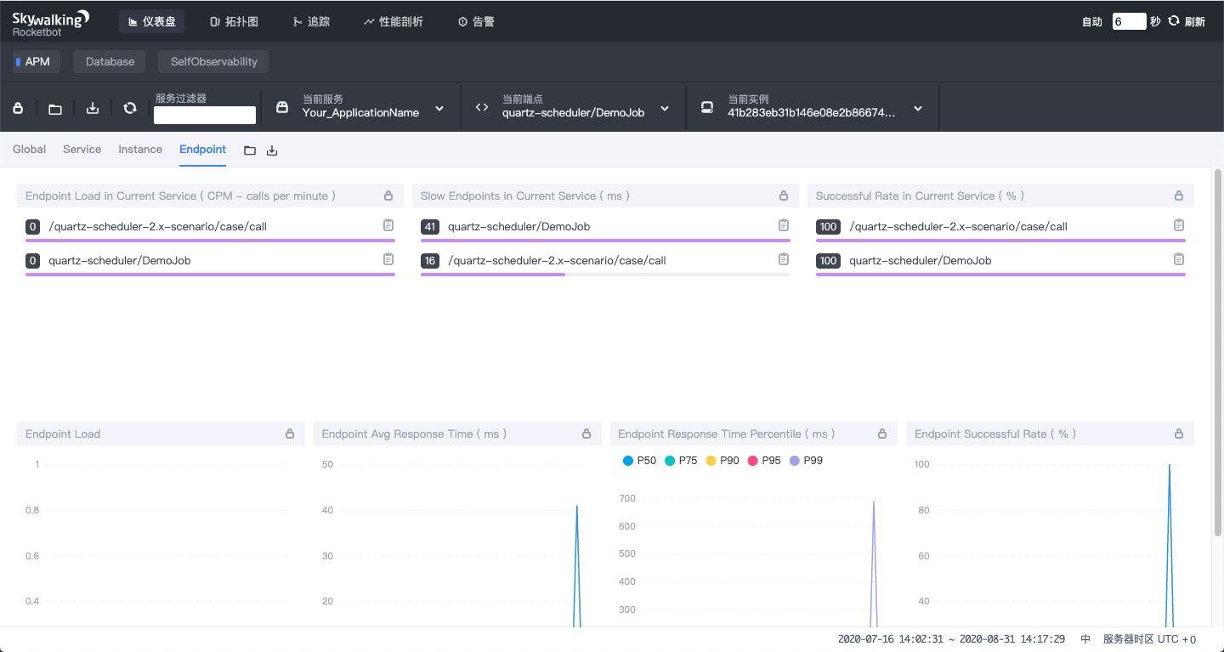Switch to the Instance tab

(x=140, y=149)
